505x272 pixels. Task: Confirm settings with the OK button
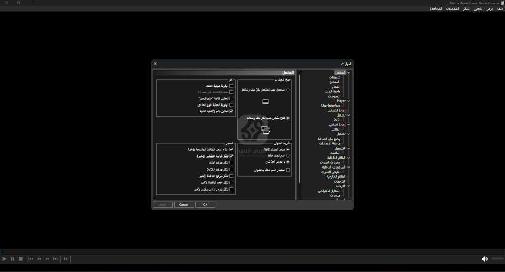pyautogui.click(x=205, y=205)
